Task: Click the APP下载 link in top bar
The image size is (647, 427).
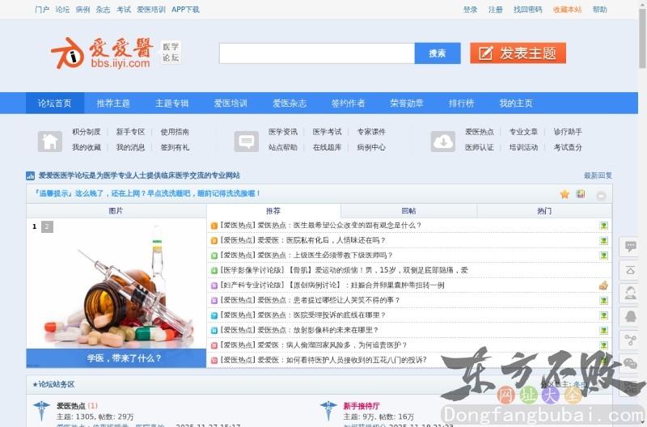Action: click(185, 10)
